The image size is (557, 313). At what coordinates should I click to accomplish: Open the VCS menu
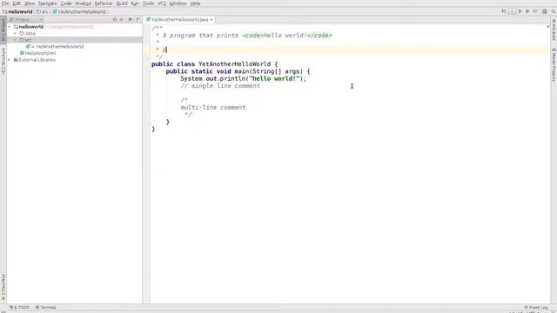[162, 3]
